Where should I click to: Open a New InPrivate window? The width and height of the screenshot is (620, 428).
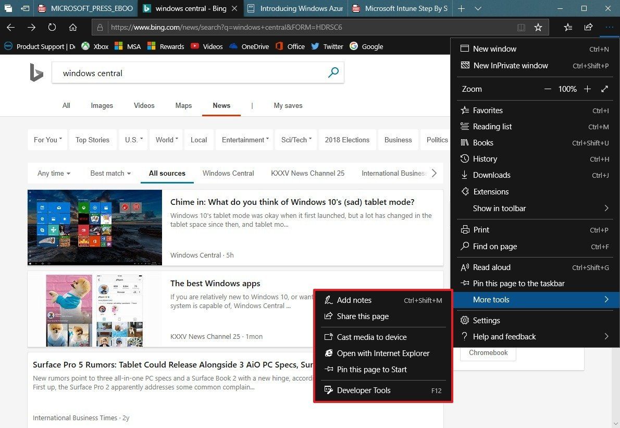coord(511,65)
